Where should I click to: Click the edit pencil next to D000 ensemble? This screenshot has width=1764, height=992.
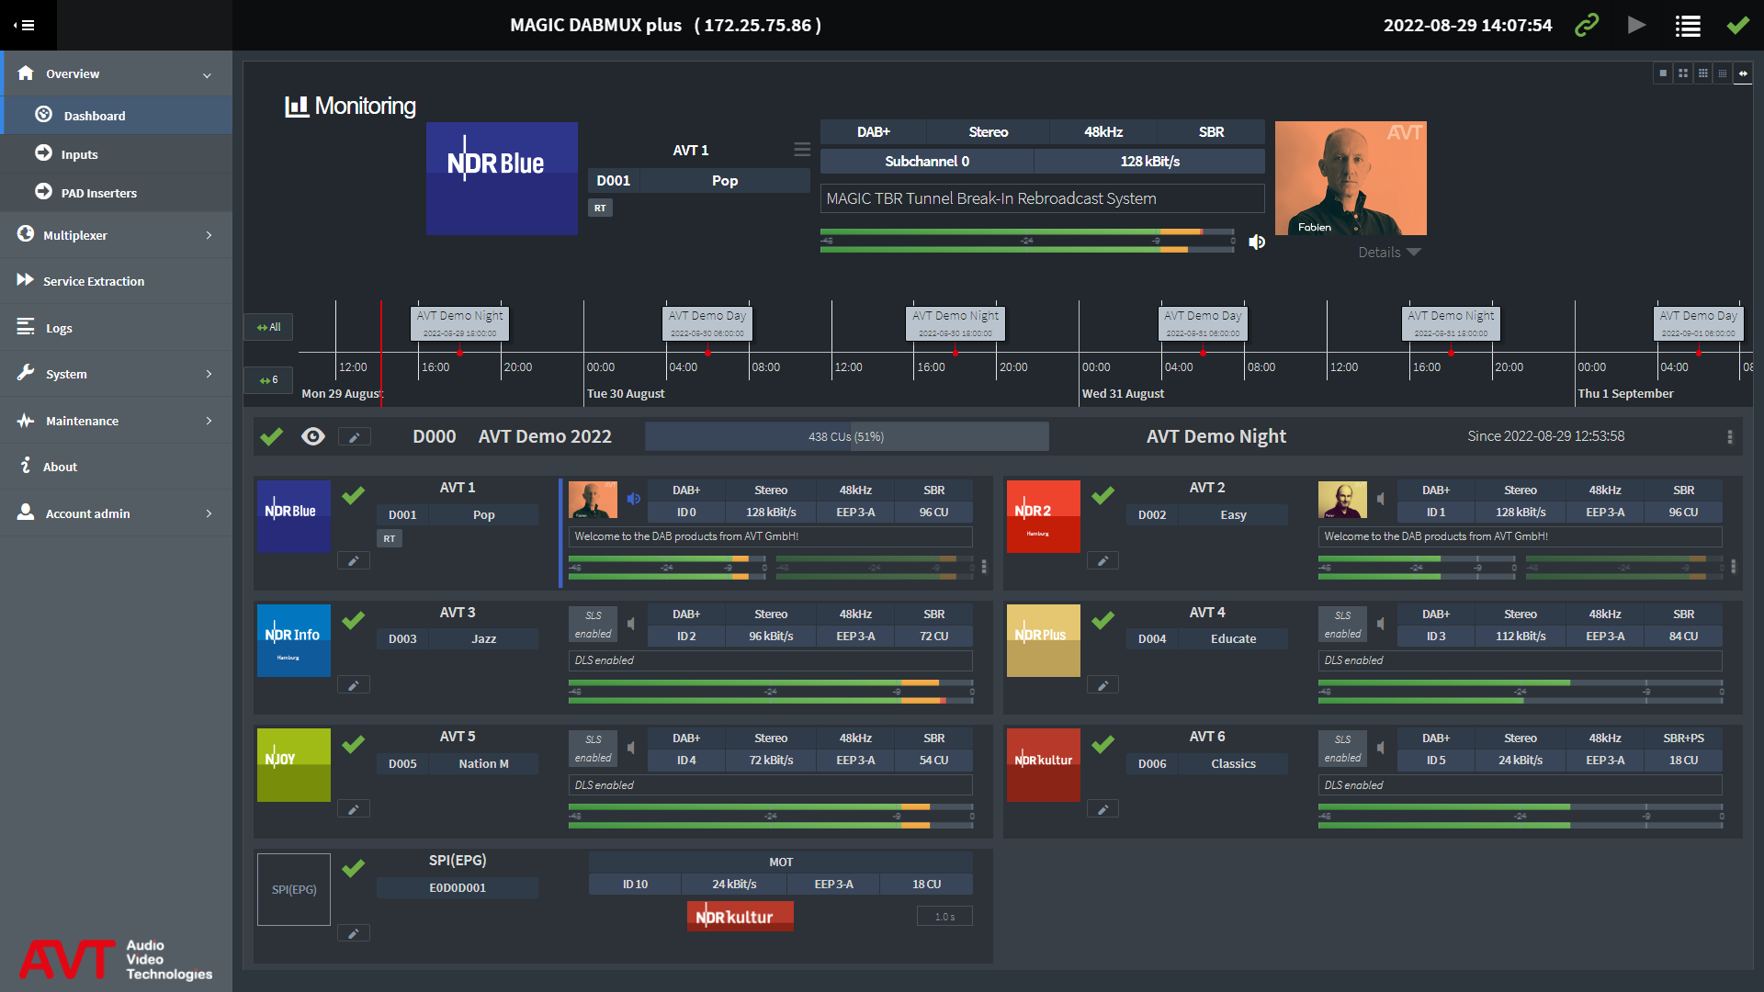[354, 437]
